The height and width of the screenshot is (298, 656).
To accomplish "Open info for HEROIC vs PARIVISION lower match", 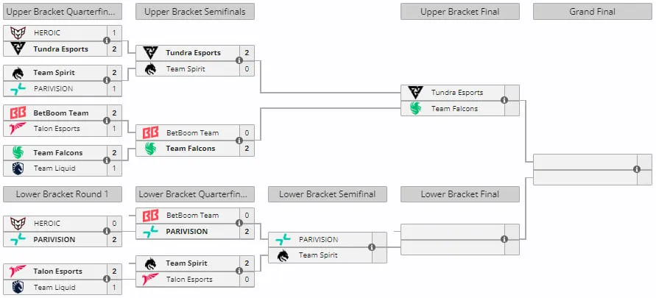I will pyautogui.click(x=107, y=231).
